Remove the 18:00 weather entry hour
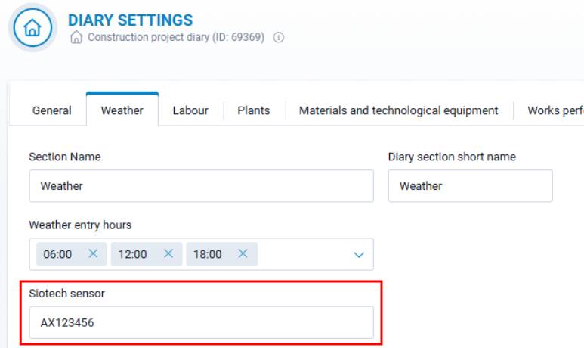Screen dimensions: 584x348 click(x=243, y=254)
